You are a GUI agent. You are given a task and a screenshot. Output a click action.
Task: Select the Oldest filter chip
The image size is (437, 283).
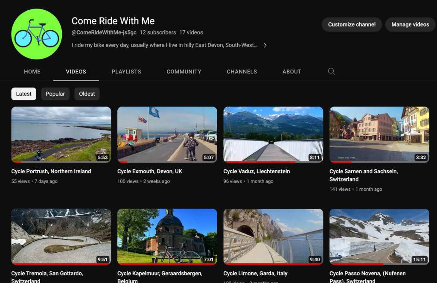point(87,94)
